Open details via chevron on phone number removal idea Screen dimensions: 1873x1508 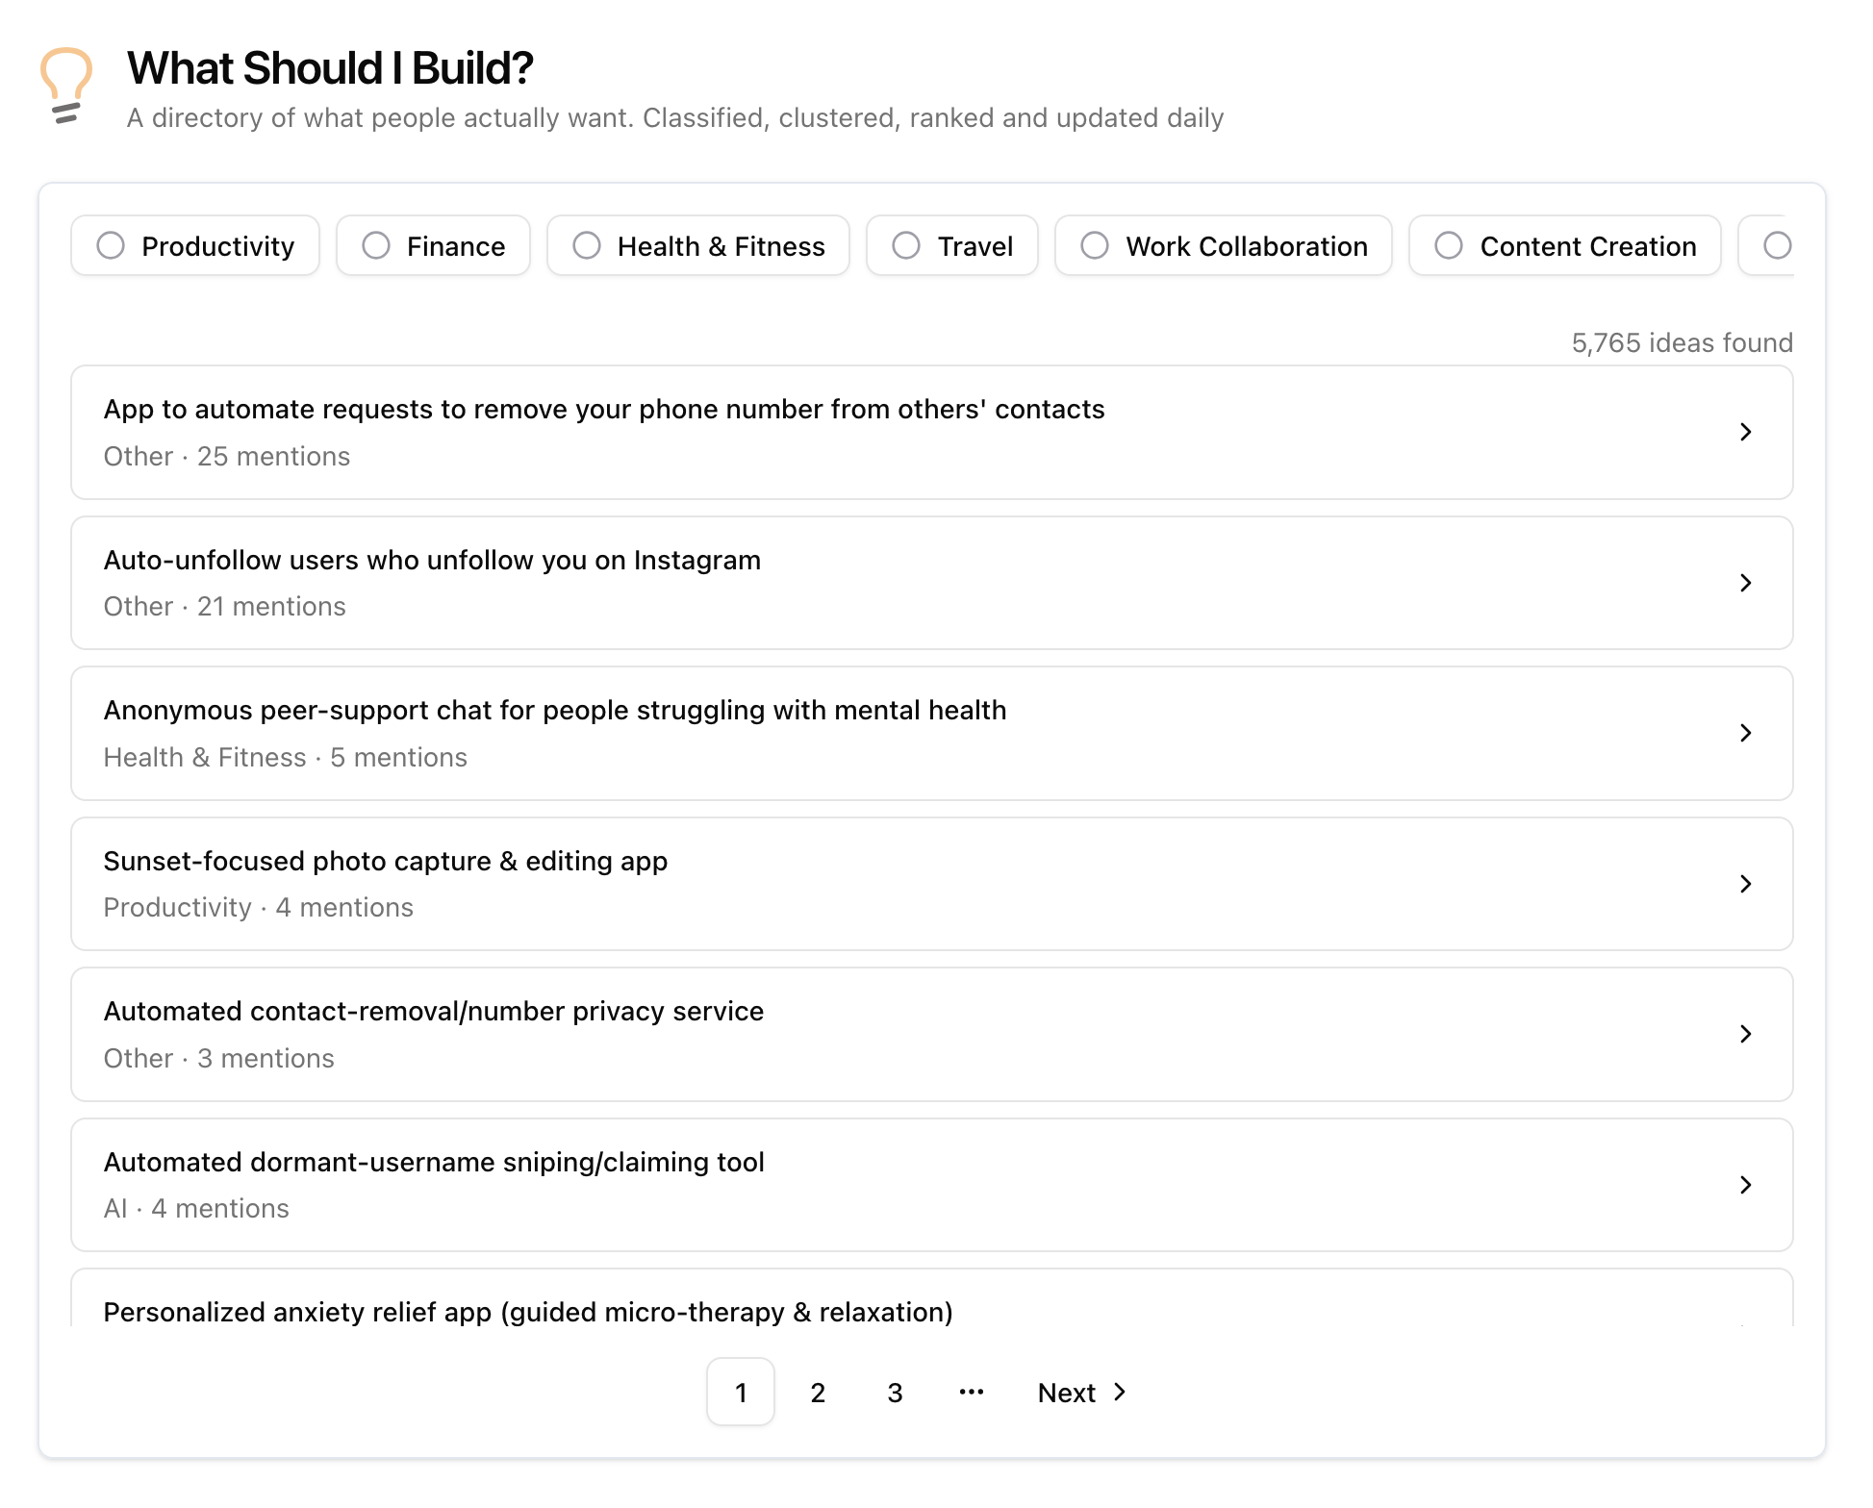point(1746,433)
